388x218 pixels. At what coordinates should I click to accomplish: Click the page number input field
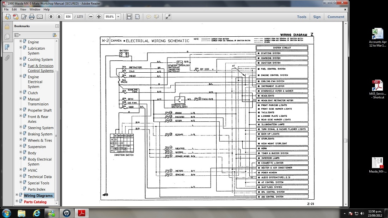(68, 17)
